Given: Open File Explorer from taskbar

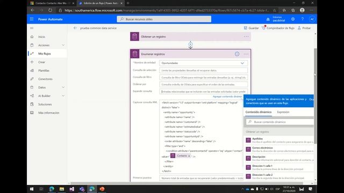Looking at the screenshot, I should (62, 189).
